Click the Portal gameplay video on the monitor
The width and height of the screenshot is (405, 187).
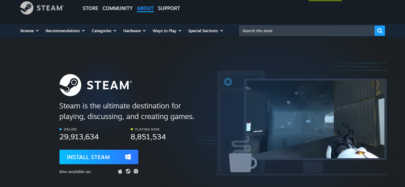315,119
